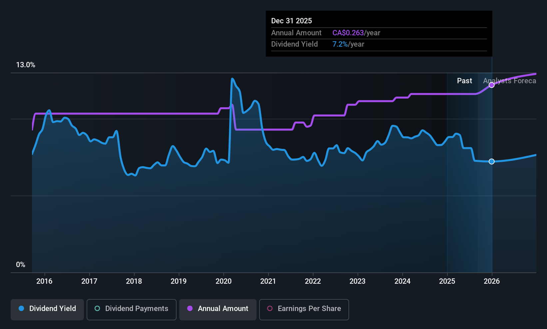Switch to the Past section of the chart
The height and width of the screenshot is (329, 547).
[464, 81]
